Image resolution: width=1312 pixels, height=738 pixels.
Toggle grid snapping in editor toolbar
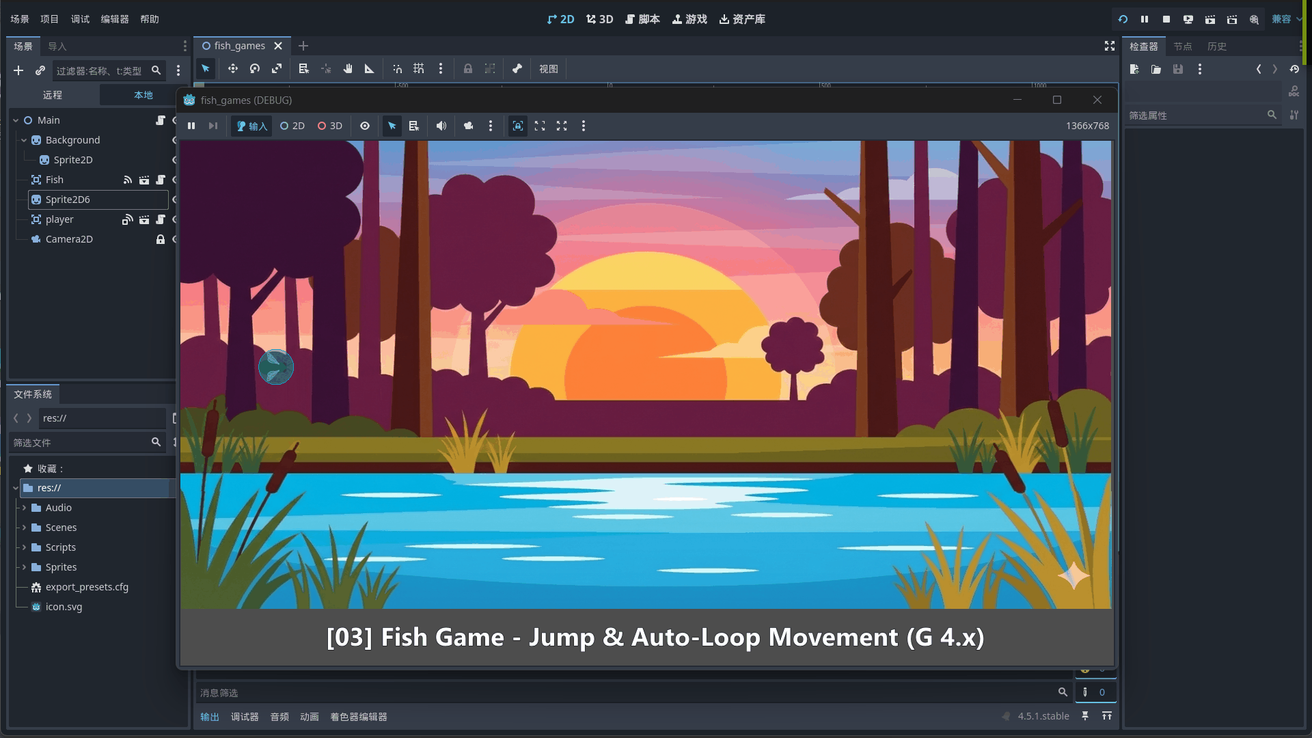419,69
